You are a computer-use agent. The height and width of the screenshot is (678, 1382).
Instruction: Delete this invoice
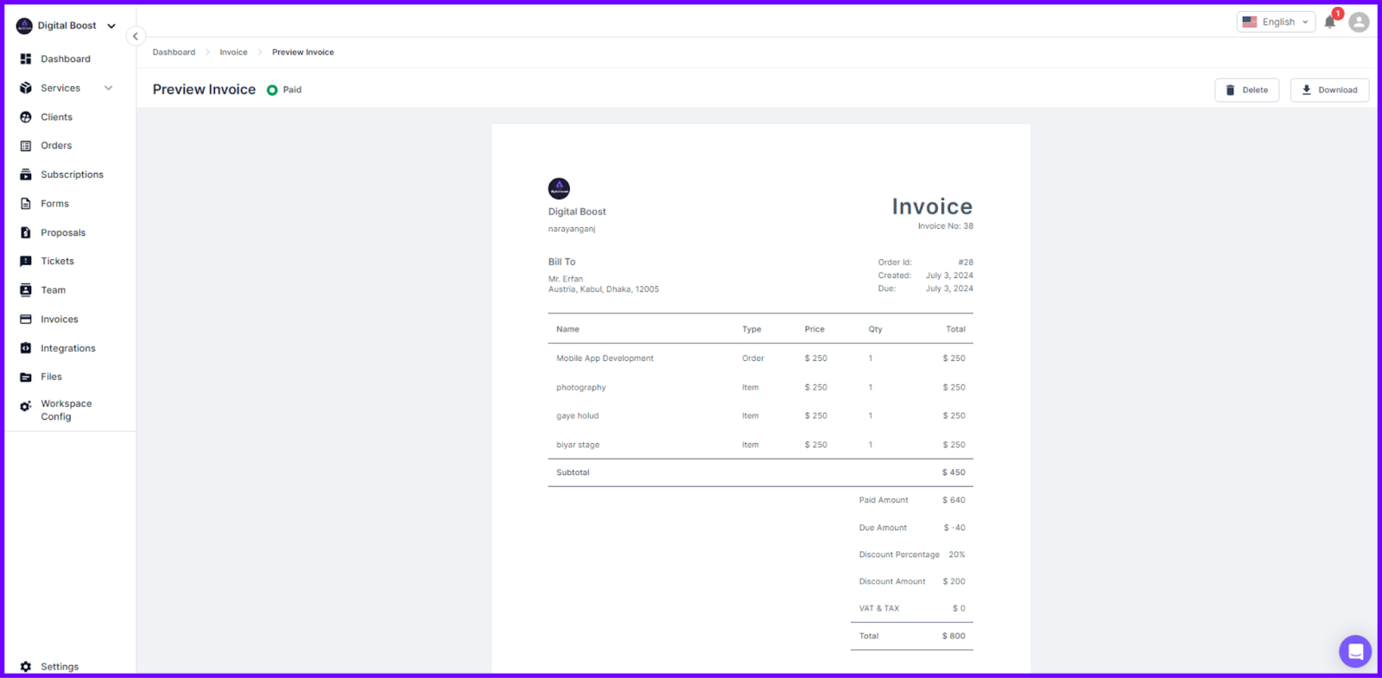[x=1246, y=90]
